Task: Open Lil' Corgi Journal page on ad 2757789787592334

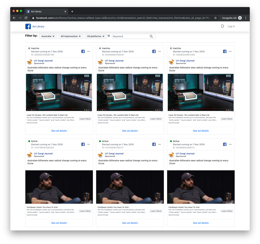Action: pos(43,154)
